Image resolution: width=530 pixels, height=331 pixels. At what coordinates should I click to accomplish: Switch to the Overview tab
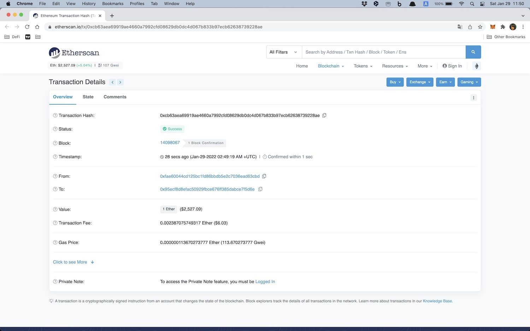[63, 97]
